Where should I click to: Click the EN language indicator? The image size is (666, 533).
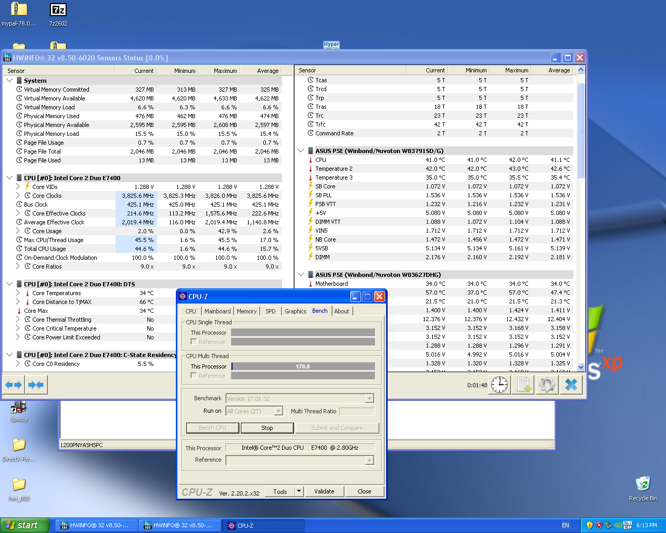[x=566, y=526]
